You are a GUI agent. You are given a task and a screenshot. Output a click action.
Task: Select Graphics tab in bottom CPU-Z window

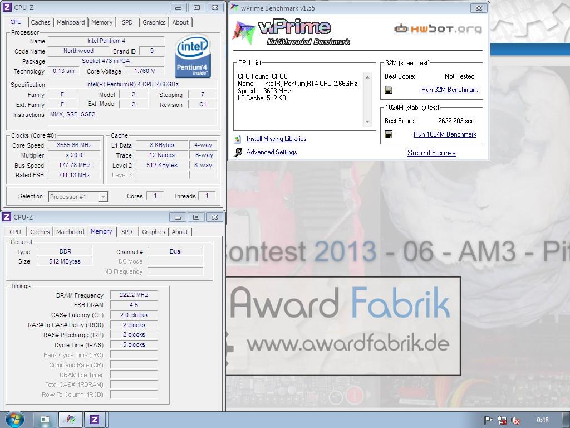click(154, 232)
